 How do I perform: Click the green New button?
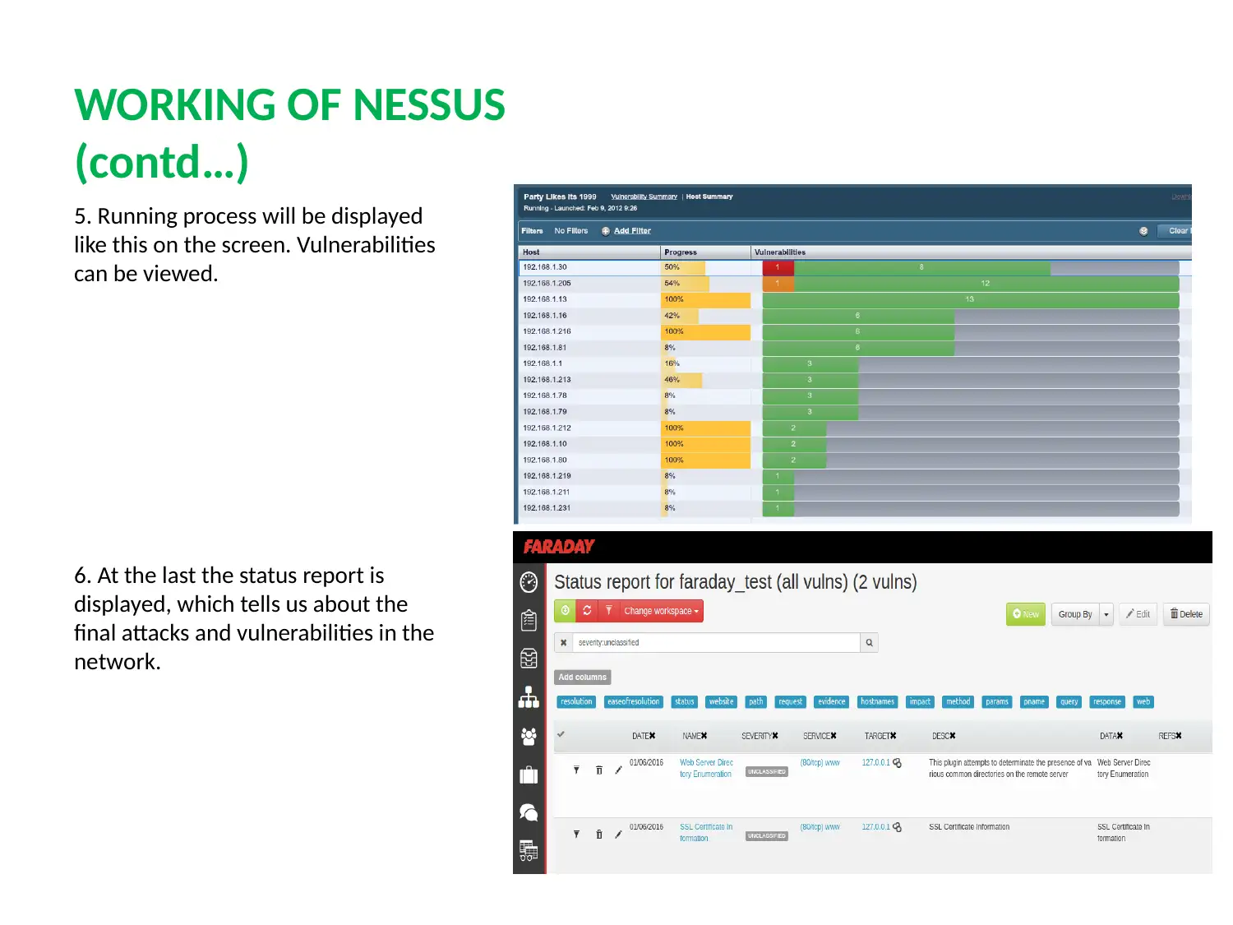(1026, 614)
